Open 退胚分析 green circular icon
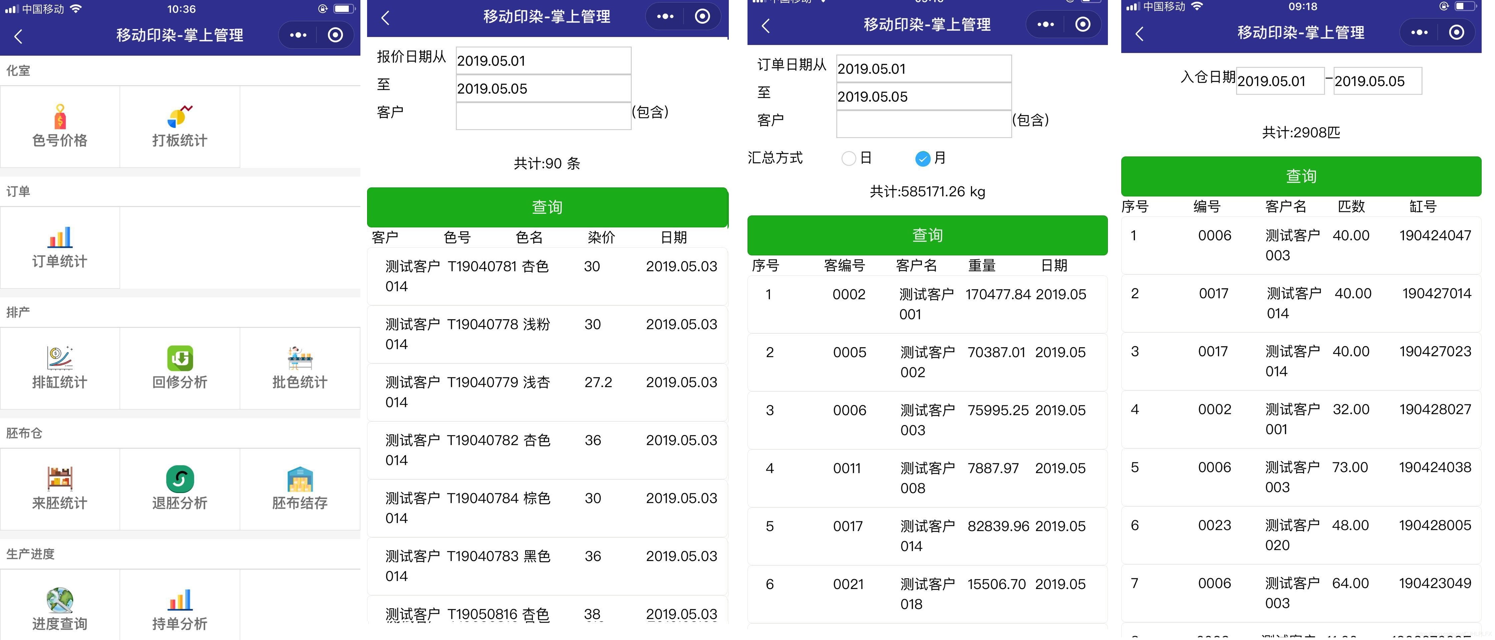Screen dimensions: 1495x640 pyautogui.click(x=180, y=479)
